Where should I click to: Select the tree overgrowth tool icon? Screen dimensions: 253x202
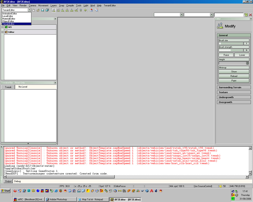point(85,10)
